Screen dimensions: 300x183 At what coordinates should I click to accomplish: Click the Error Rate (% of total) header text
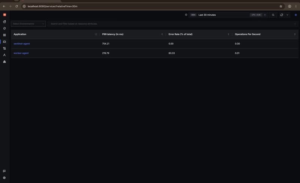click(180, 34)
